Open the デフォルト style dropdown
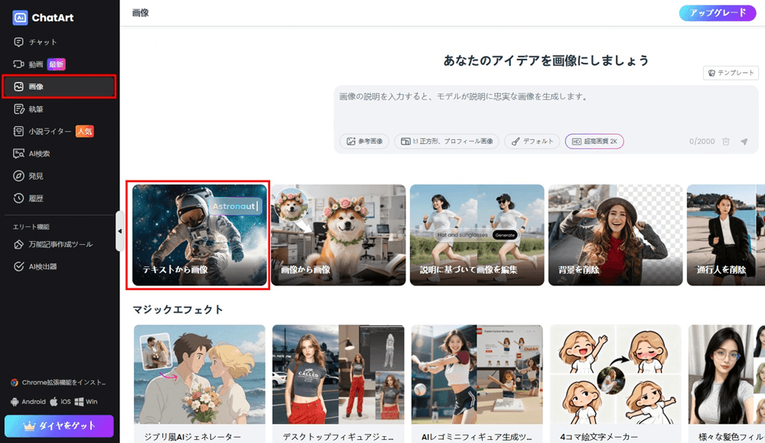The width and height of the screenshot is (765, 443). click(532, 142)
